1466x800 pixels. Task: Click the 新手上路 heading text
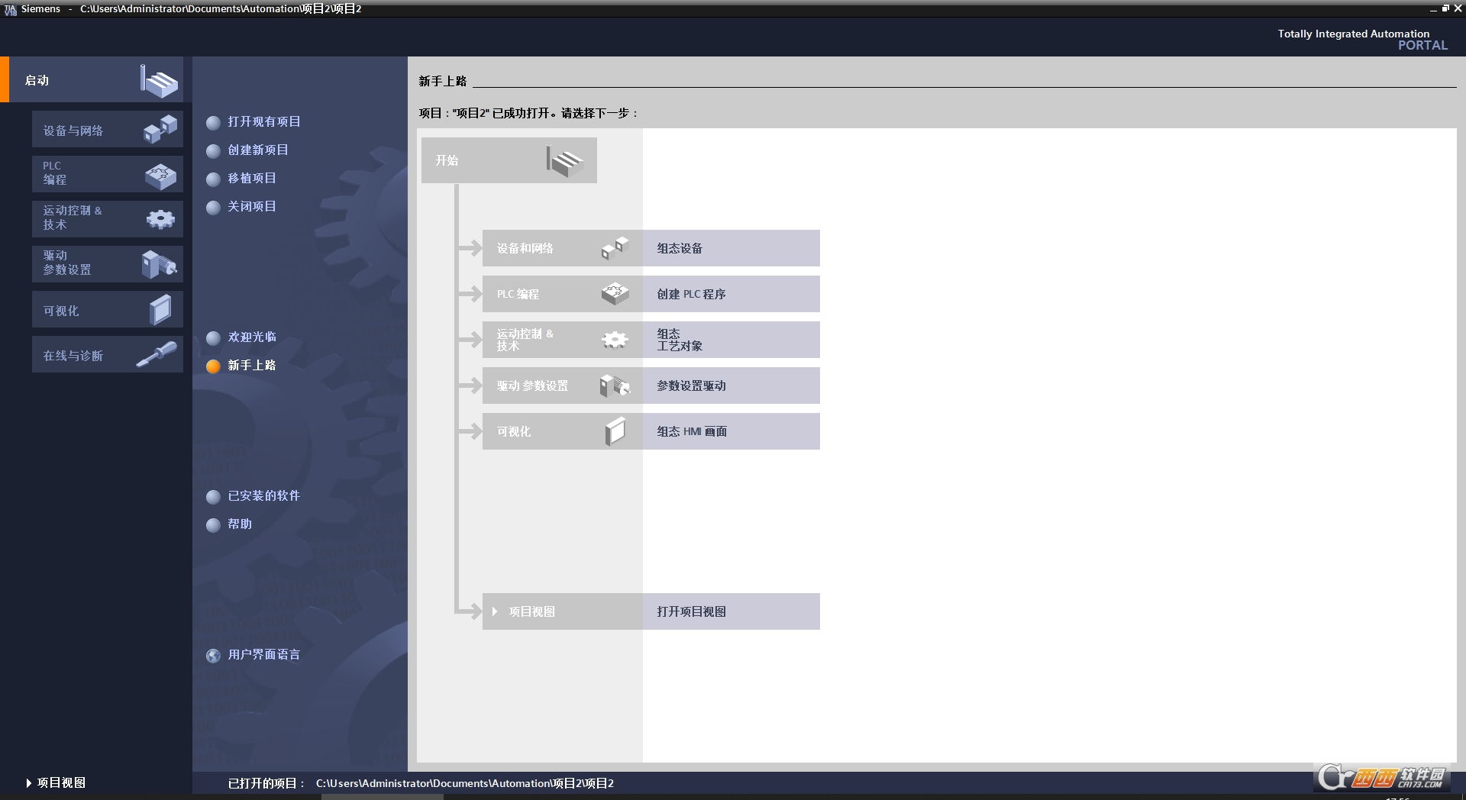click(443, 81)
